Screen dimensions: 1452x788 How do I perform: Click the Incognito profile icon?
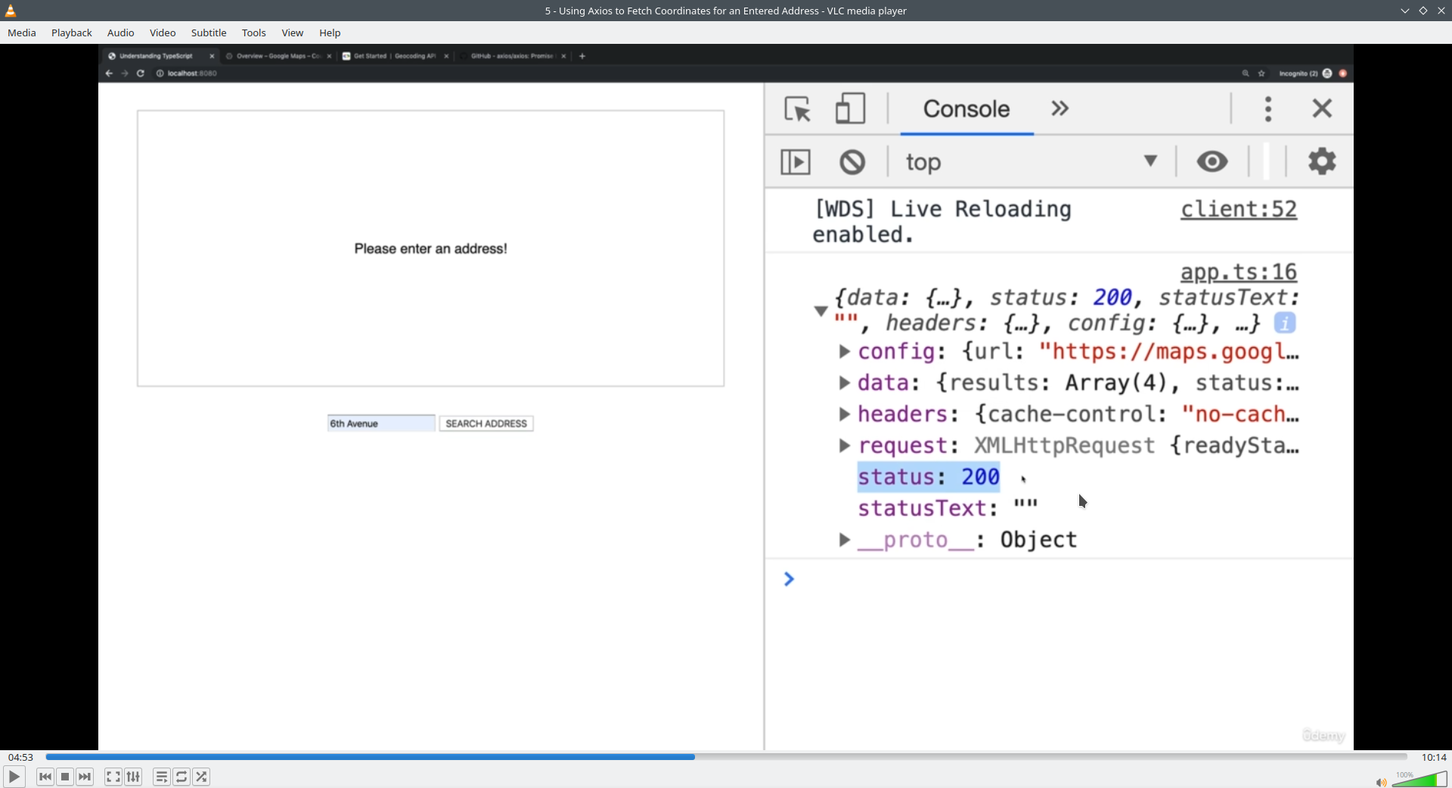tap(1327, 73)
